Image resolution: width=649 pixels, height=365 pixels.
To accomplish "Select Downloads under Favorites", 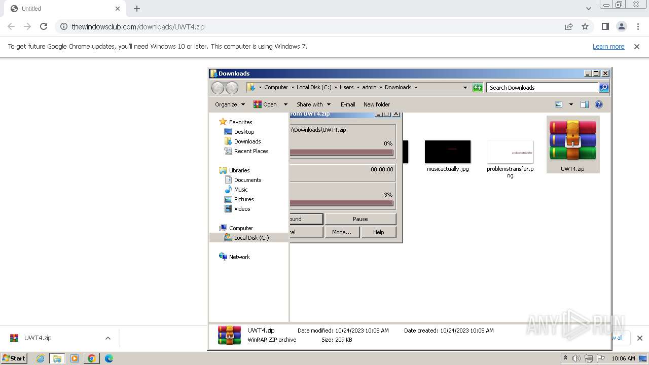I will (x=247, y=141).
